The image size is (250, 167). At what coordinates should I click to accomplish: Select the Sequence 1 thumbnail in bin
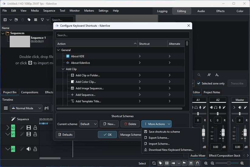coord(20,41)
